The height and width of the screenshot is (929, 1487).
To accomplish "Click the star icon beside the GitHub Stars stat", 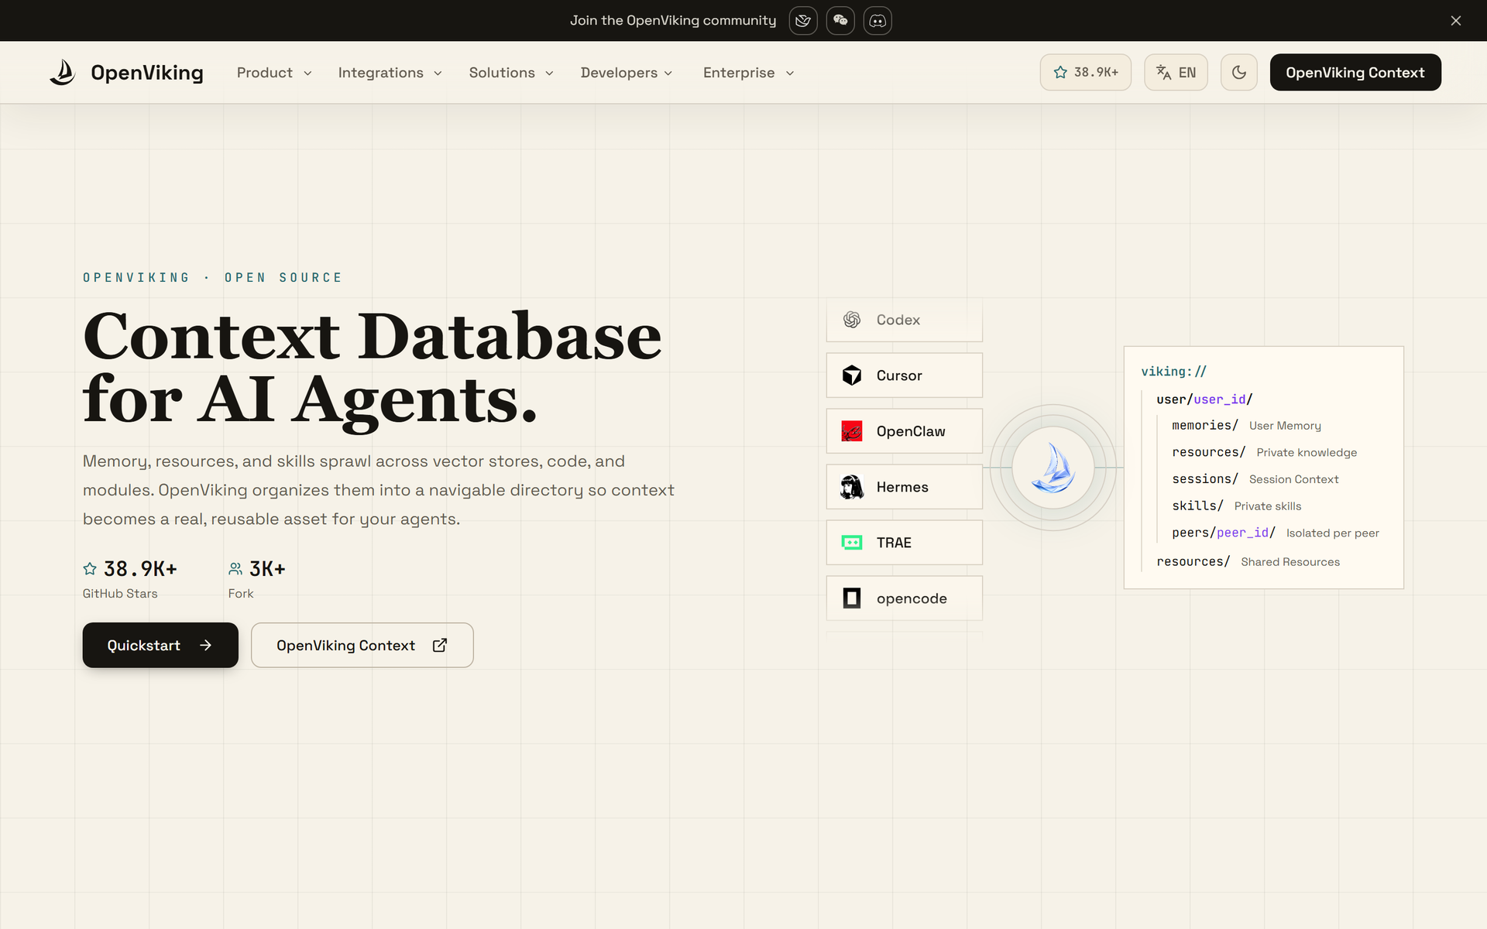I will click(x=90, y=569).
